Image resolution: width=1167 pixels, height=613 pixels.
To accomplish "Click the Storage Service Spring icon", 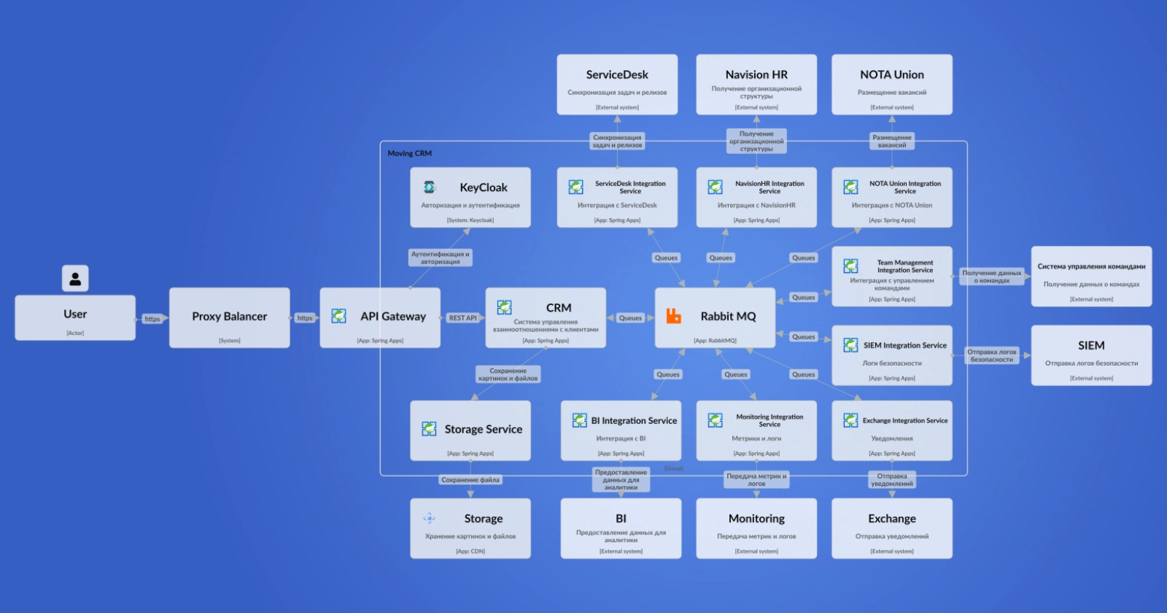I will pos(429,428).
